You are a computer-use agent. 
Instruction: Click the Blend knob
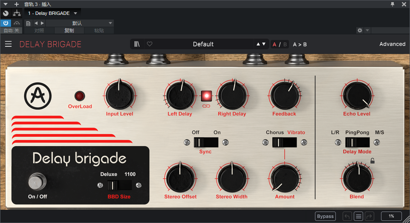click(x=357, y=179)
